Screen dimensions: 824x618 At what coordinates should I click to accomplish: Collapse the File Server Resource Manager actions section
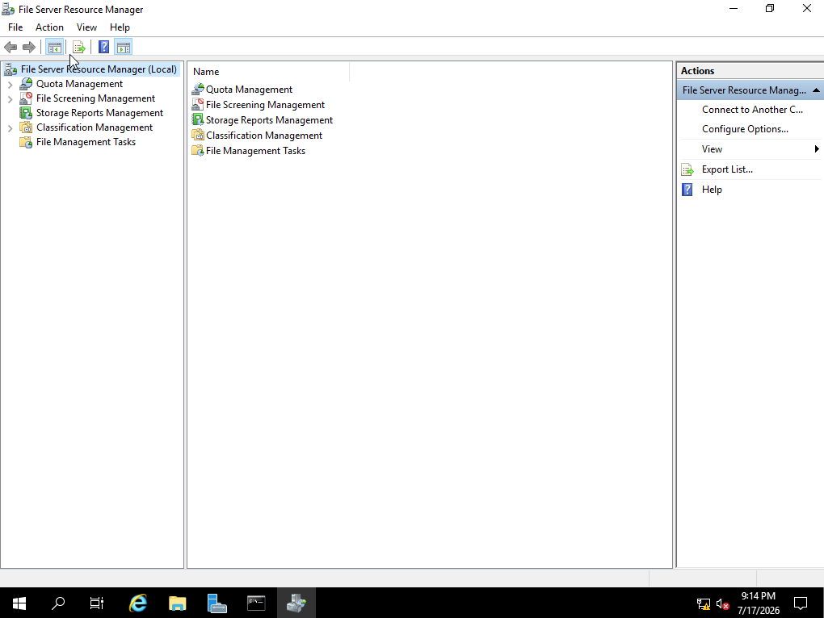[816, 90]
